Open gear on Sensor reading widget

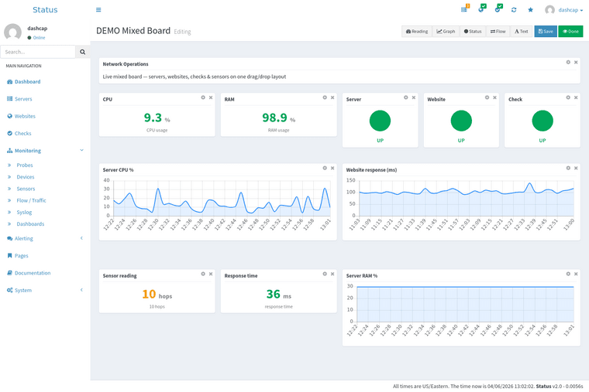coord(203,274)
